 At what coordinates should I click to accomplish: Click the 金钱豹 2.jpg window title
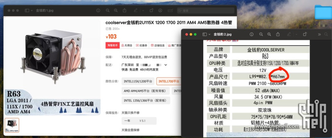click(x=223, y=34)
